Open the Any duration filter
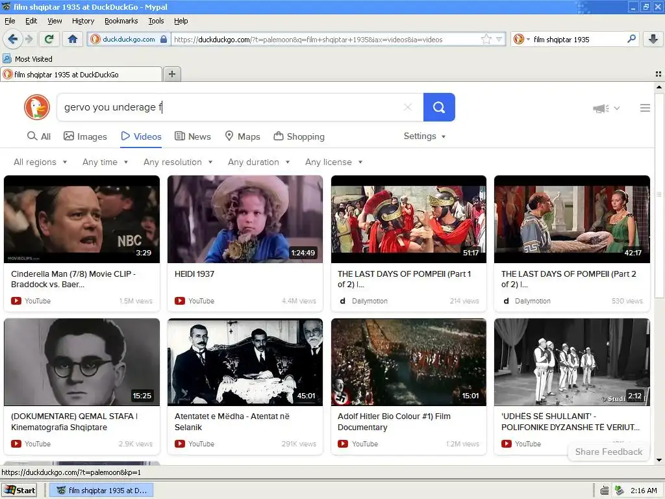The image size is (665, 499). 258,162
